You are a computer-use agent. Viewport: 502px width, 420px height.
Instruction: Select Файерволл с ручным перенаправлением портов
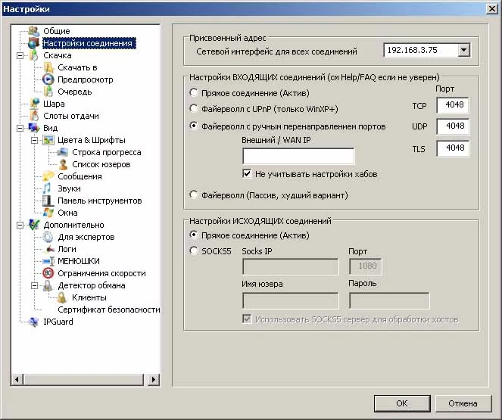pyautogui.click(x=193, y=126)
